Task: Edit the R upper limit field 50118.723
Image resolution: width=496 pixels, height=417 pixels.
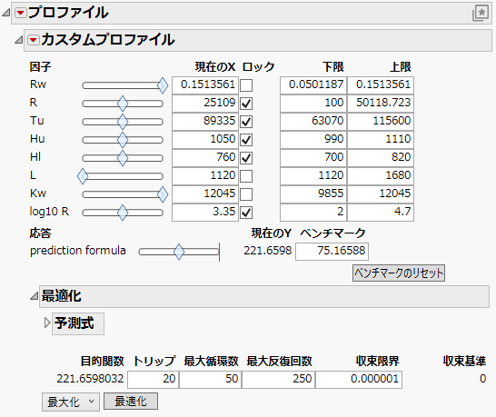Action: tap(381, 104)
